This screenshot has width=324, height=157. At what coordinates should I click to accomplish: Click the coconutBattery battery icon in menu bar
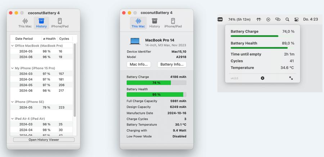click(220, 19)
